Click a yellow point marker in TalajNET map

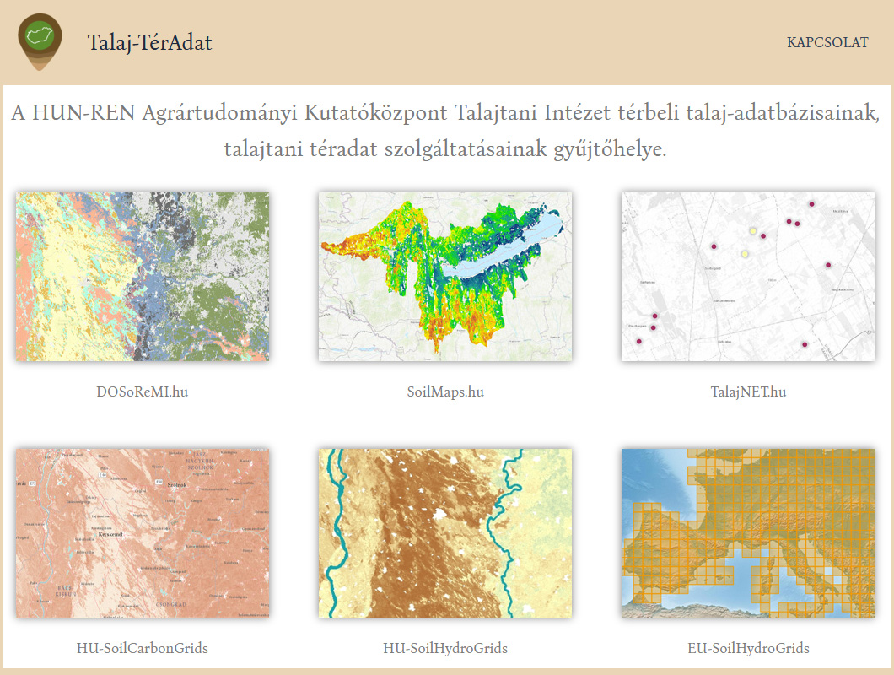(752, 231)
